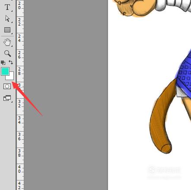Toggle Quick Mask mode
The width and height of the screenshot is (191, 190).
pyautogui.click(x=7, y=86)
